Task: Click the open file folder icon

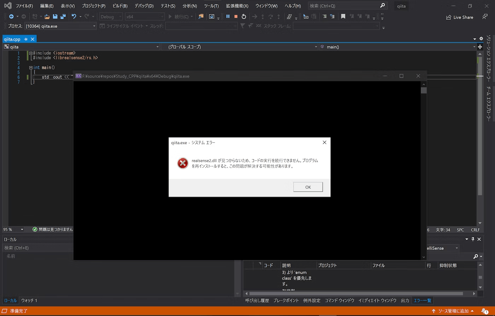Action: (47, 17)
